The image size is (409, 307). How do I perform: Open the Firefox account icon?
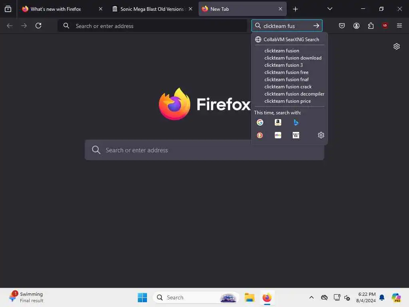pyautogui.click(x=356, y=26)
